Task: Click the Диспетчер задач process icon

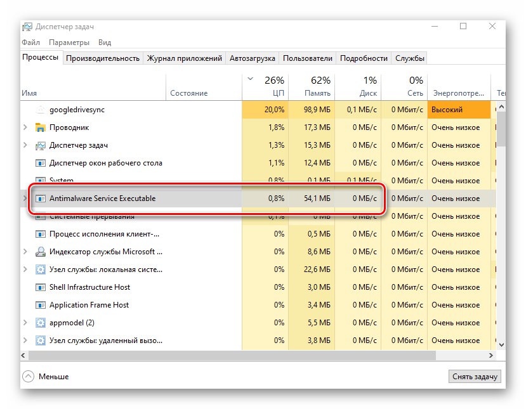Action: pyautogui.click(x=40, y=145)
